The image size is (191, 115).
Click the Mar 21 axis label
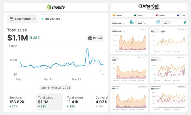click(76, 79)
